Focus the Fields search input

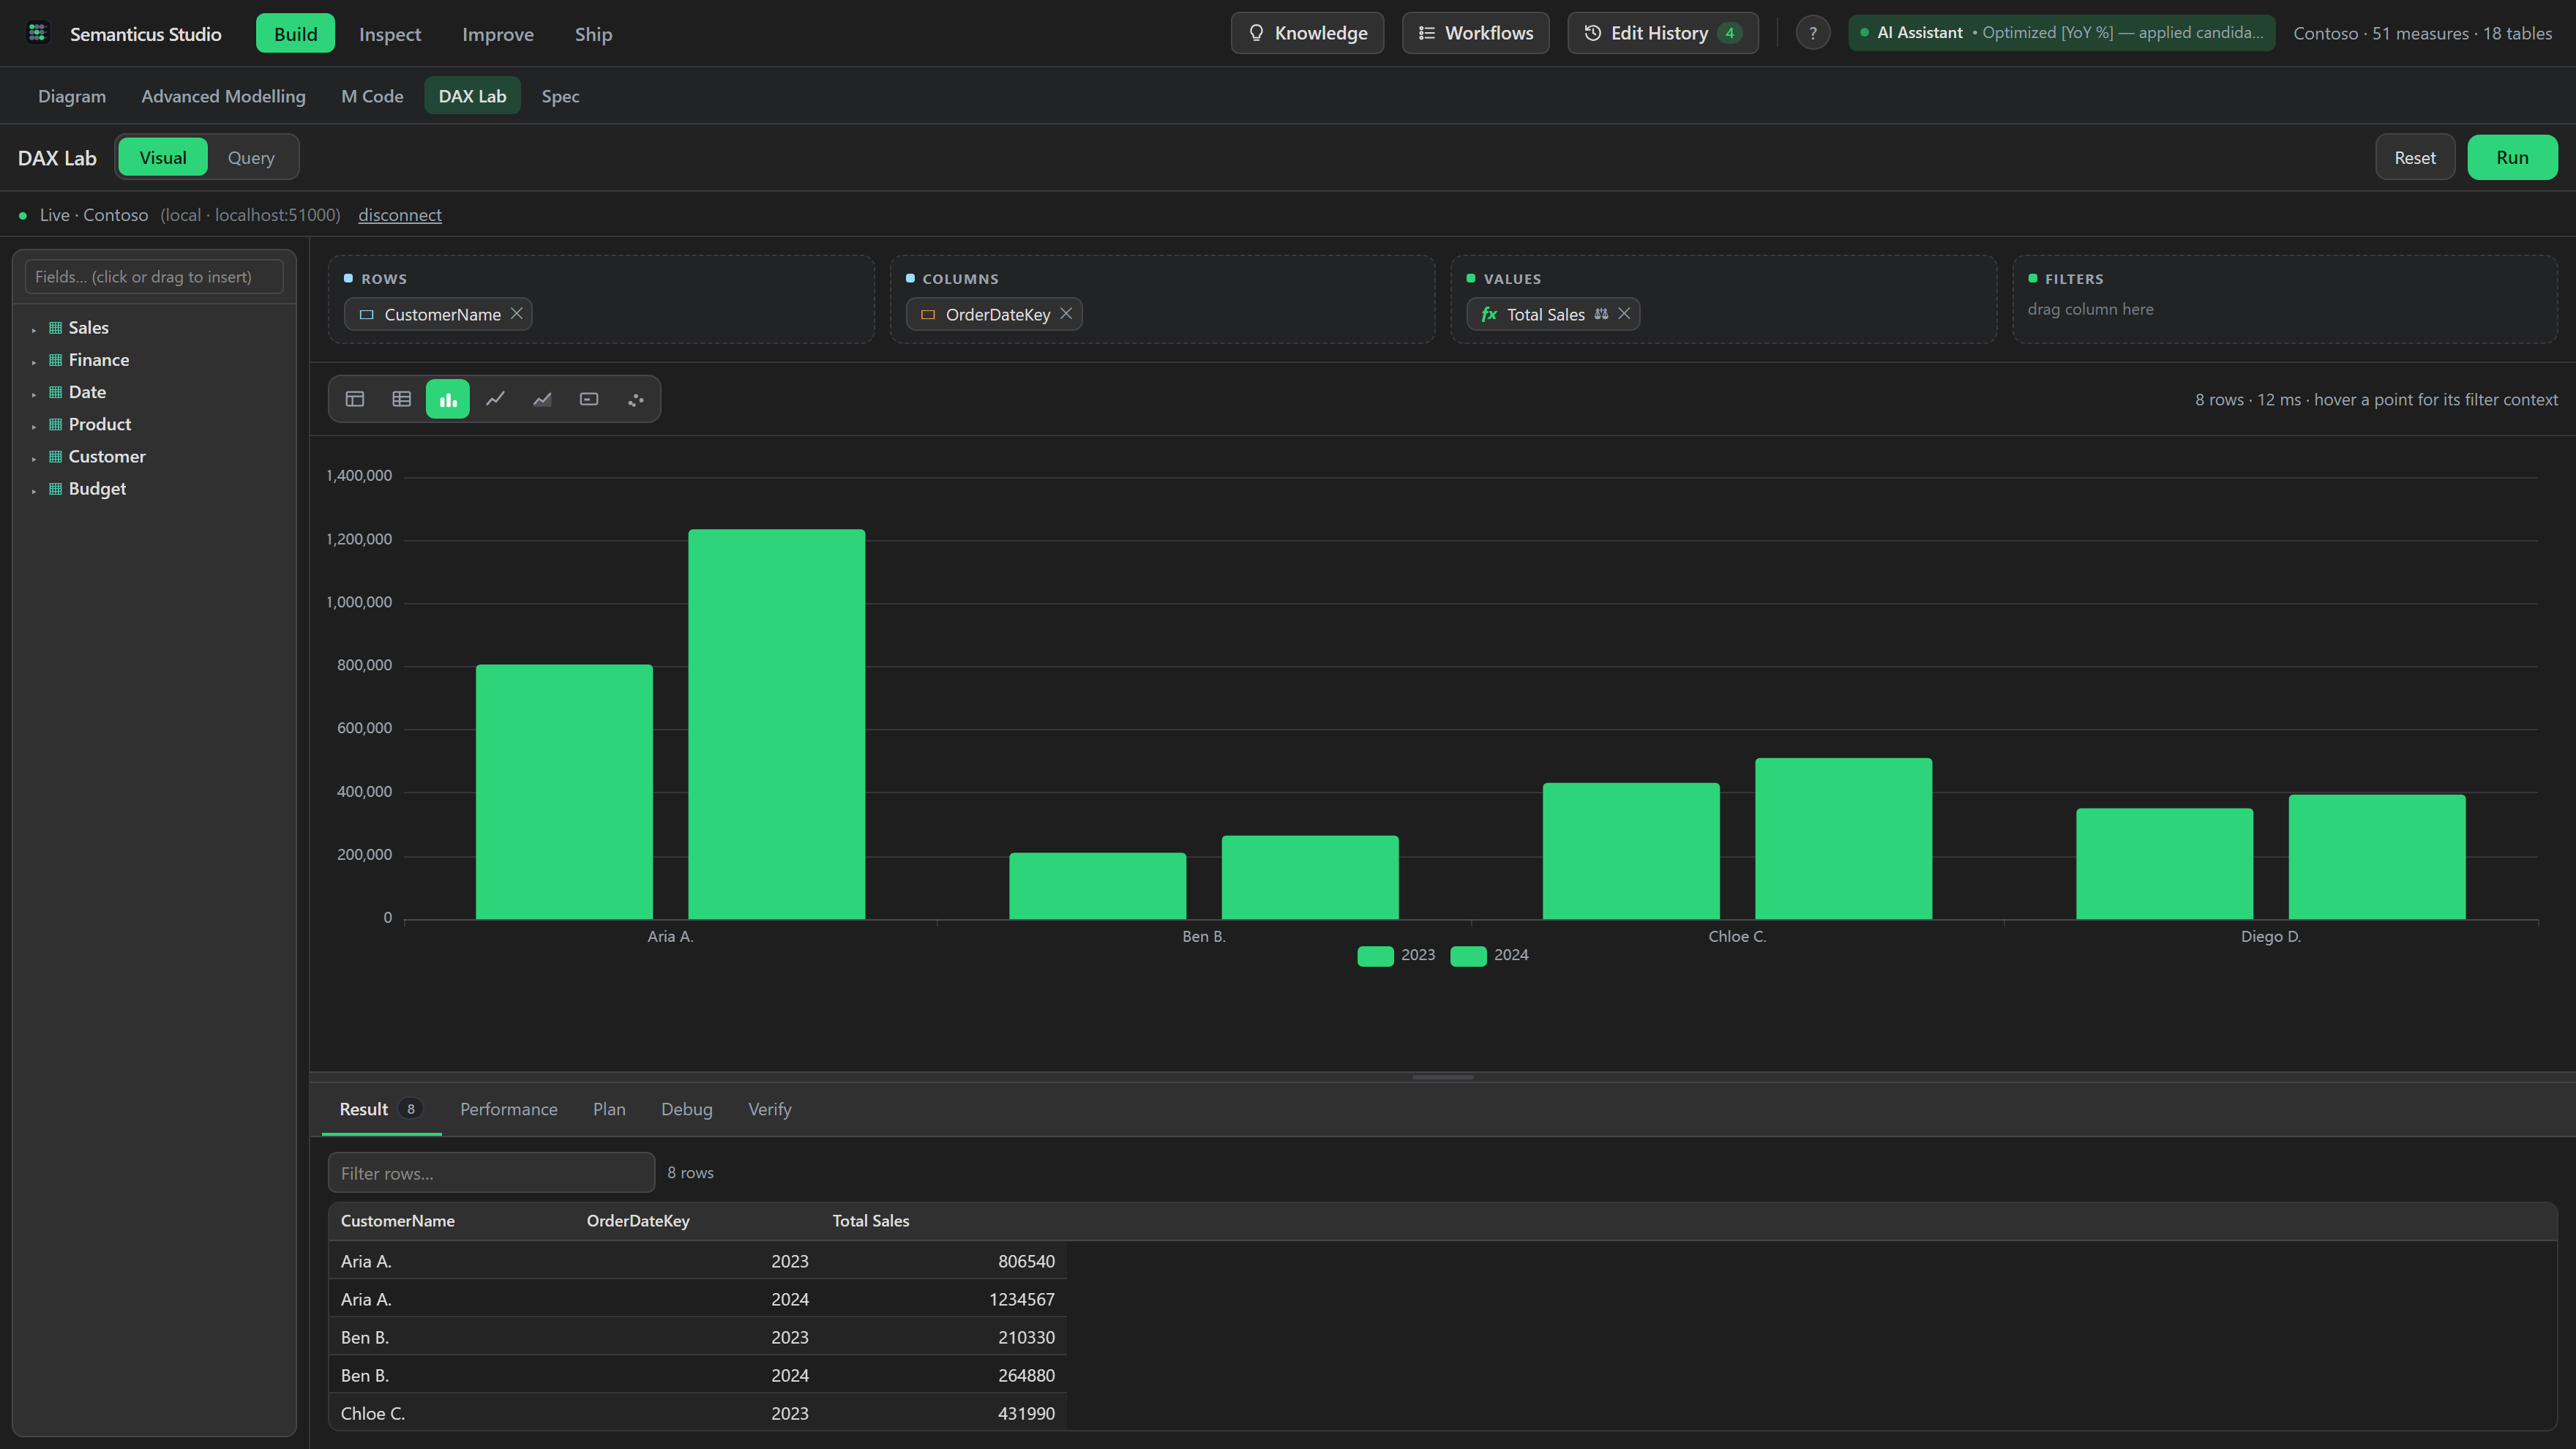(x=154, y=277)
